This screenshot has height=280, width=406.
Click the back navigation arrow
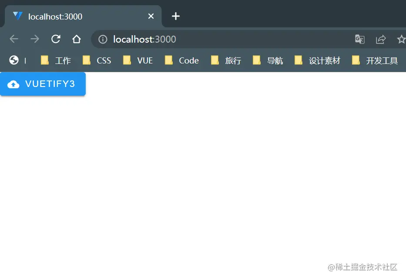[x=13, y=39]
